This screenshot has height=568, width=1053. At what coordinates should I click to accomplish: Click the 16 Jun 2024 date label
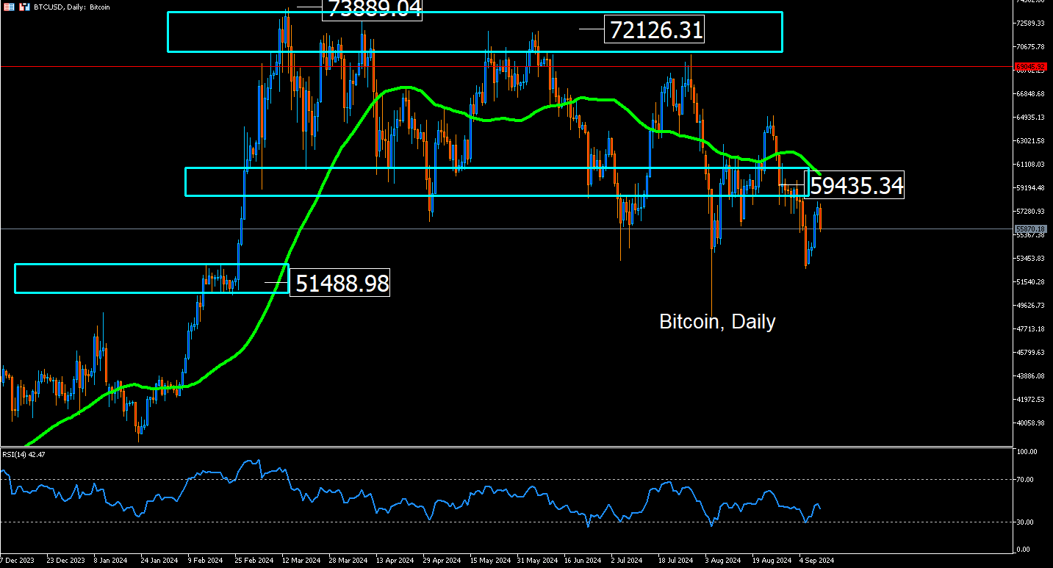[582, 560]
